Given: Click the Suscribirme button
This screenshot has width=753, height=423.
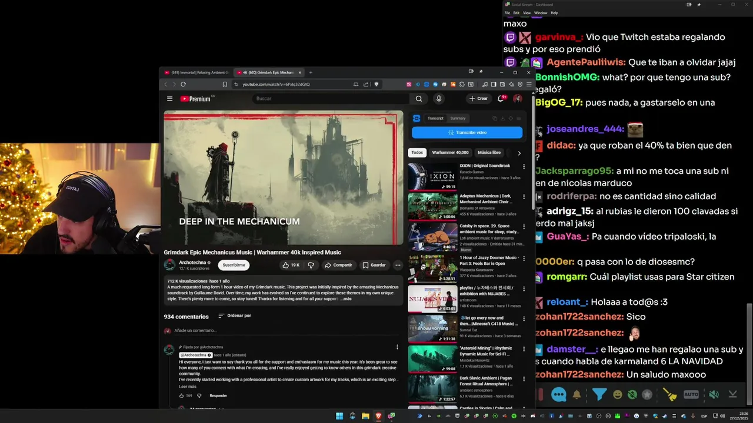Looking at the screenshot, I should 234,265.
